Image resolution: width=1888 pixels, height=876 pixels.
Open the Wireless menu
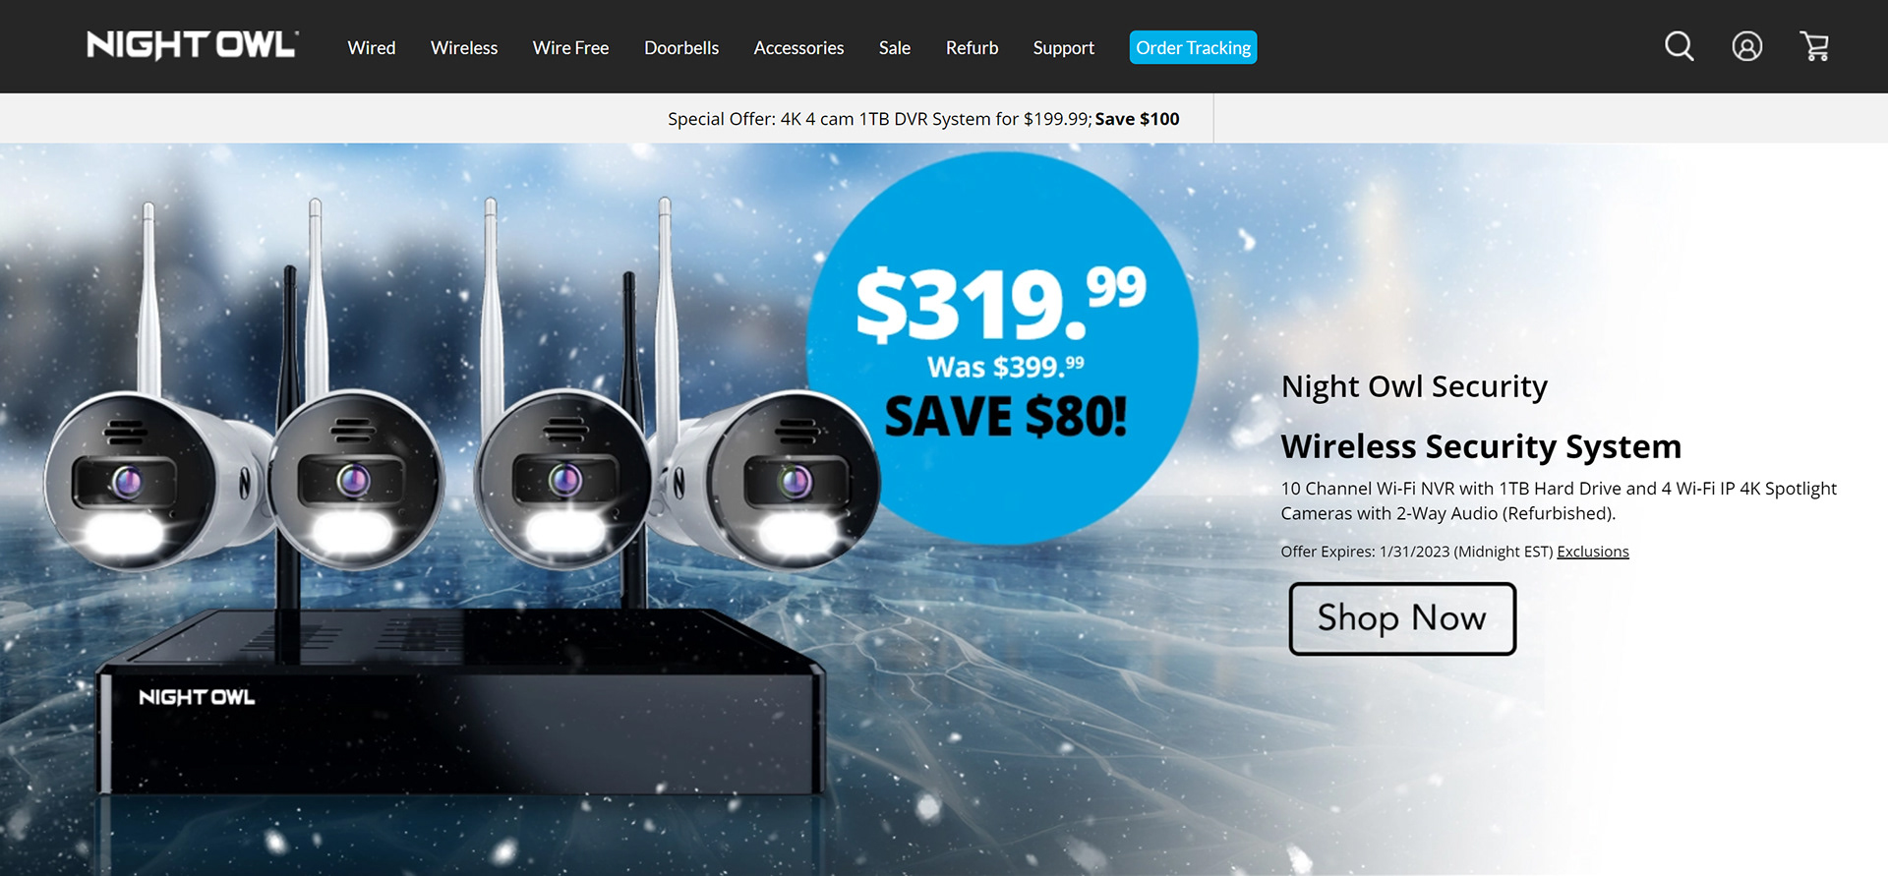pyautogui.click(x=464, y=47)
